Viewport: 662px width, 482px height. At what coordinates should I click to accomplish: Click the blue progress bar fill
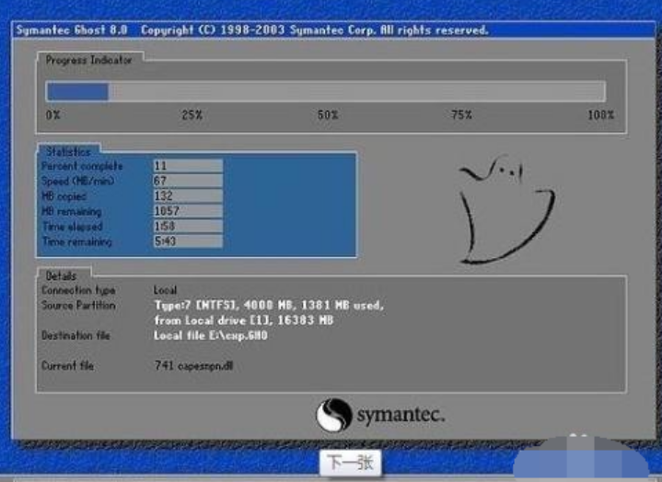(x=77, y=91)
